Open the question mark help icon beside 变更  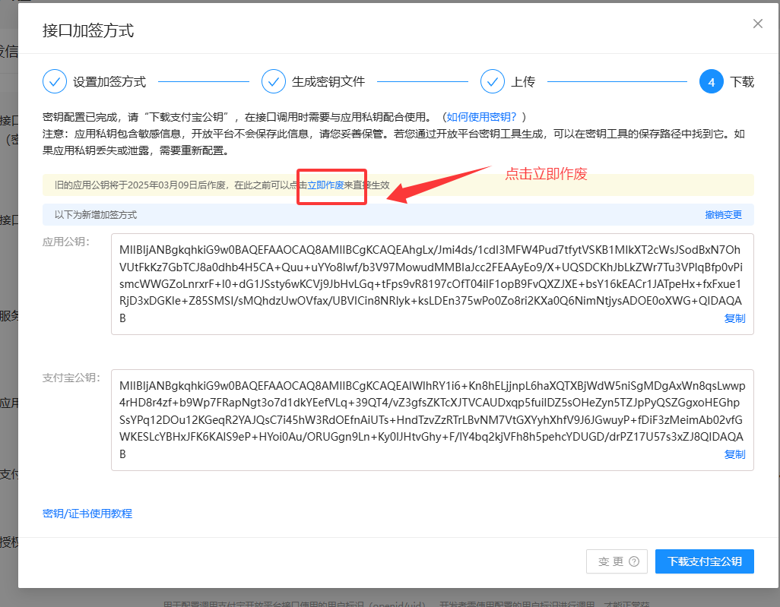[x=636, y=561]
